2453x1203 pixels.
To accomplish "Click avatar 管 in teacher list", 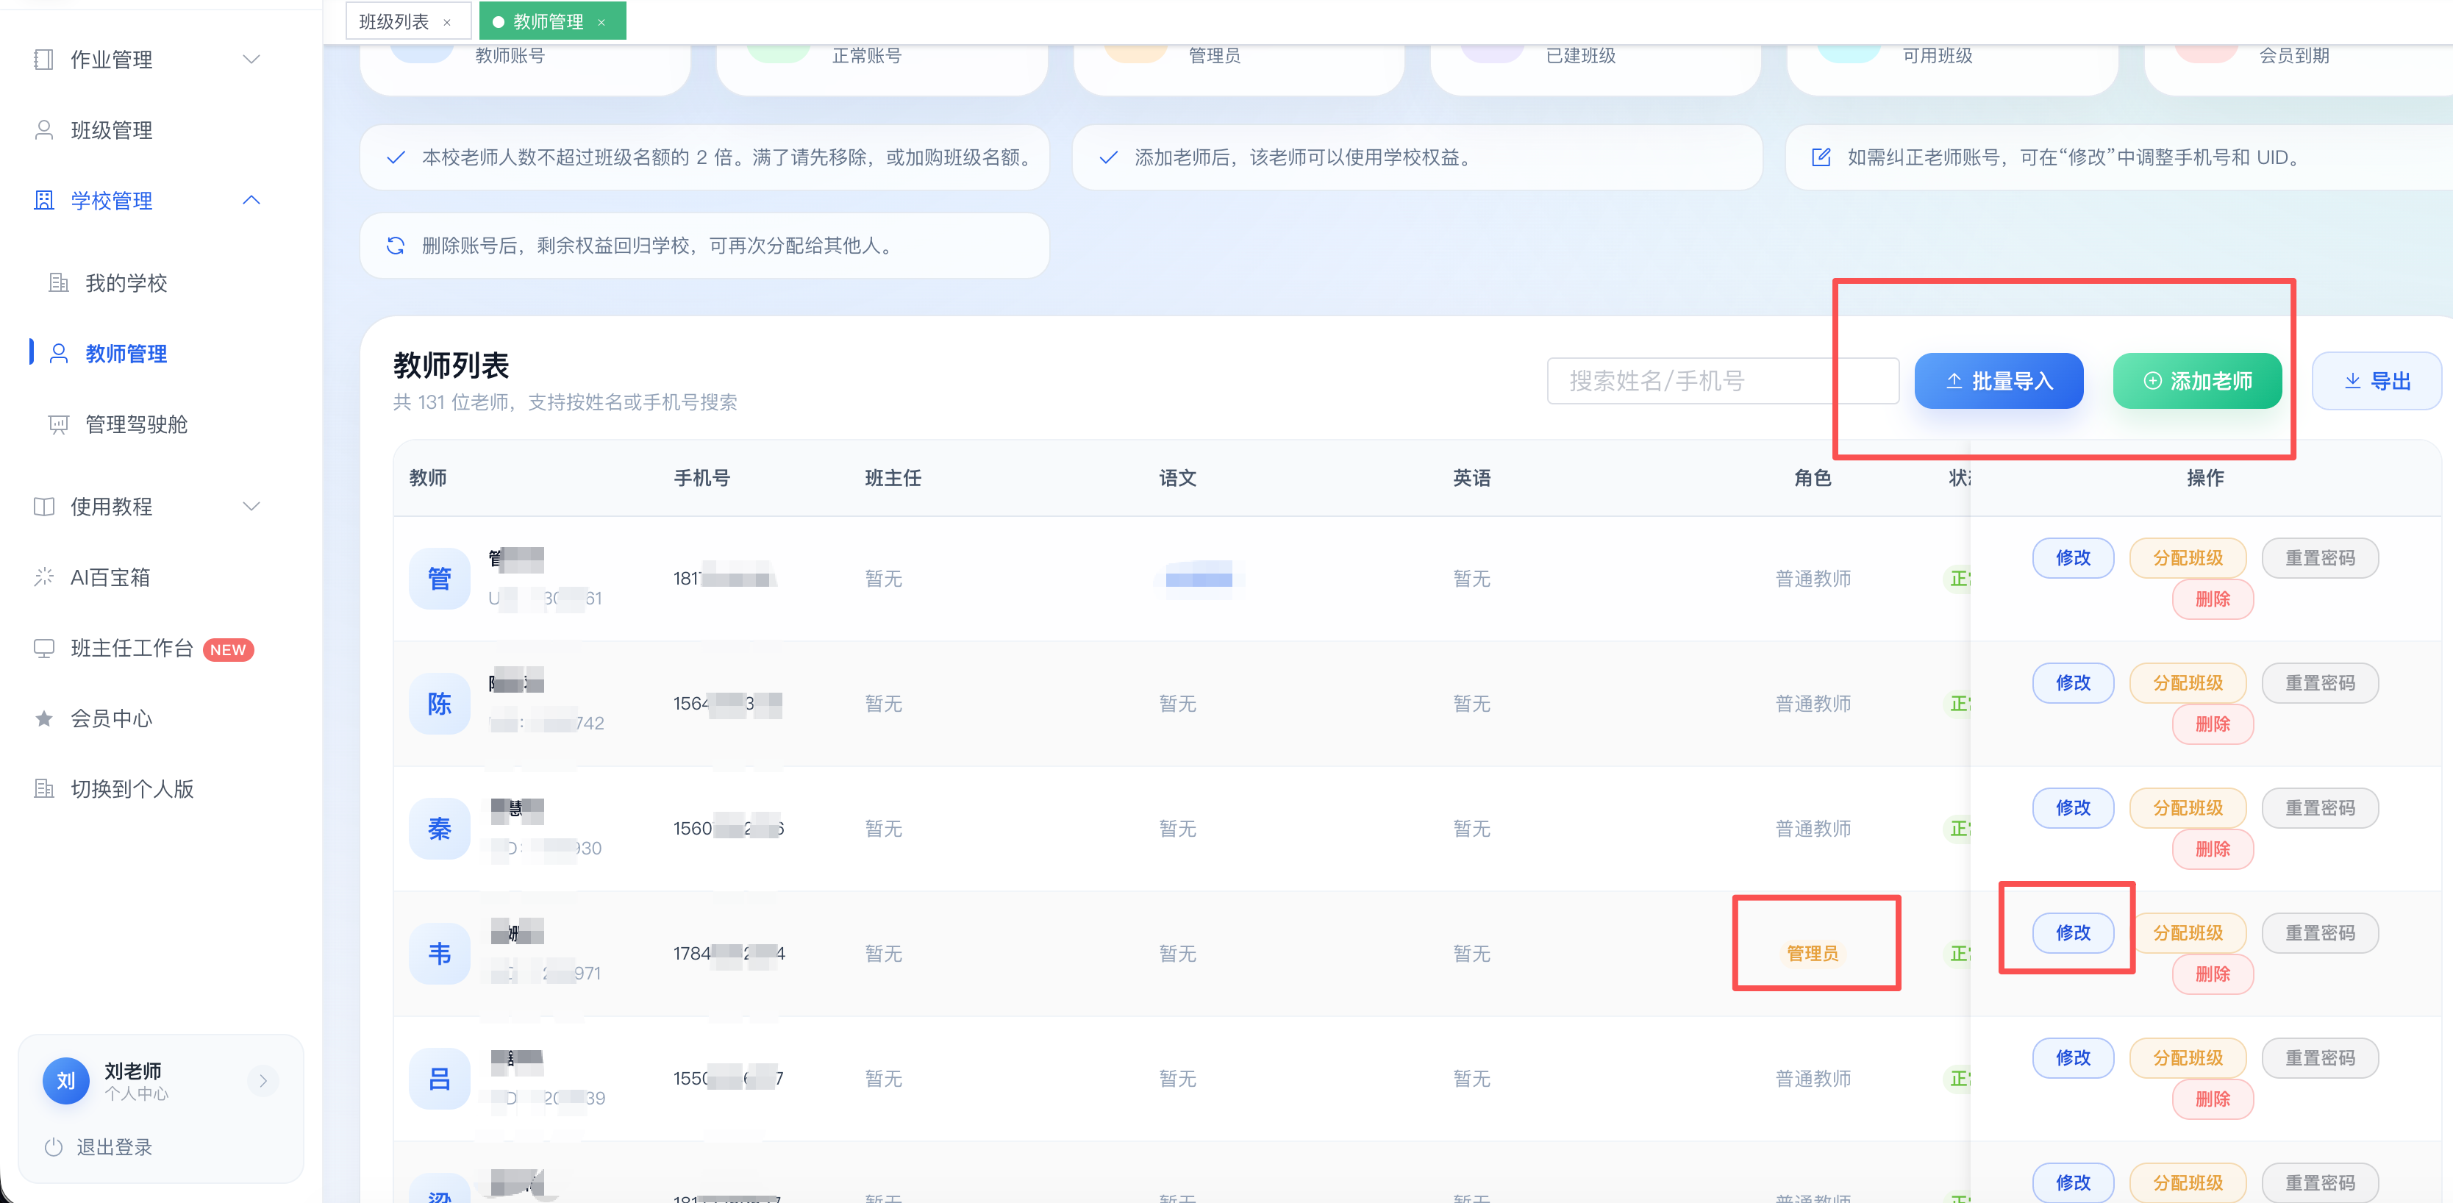I will coord(439,578).
